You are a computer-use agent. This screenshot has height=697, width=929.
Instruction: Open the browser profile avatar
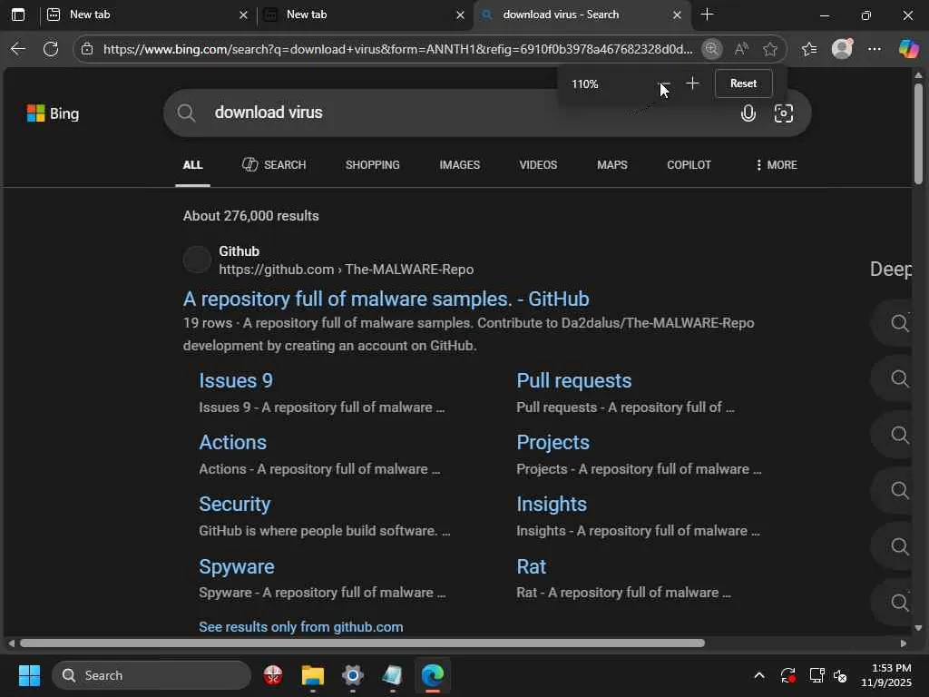pyautogui.click(x=842, y=49)
